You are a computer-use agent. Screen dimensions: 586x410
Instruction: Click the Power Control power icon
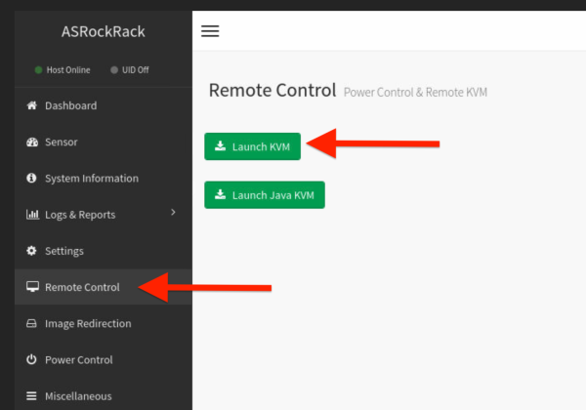[31, 360]
